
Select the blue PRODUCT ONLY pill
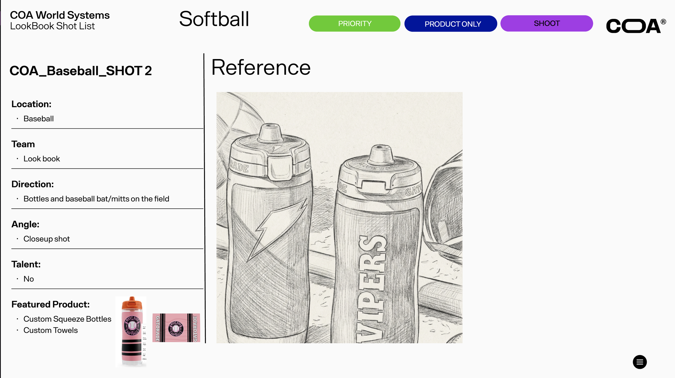[x=450, y=24]
